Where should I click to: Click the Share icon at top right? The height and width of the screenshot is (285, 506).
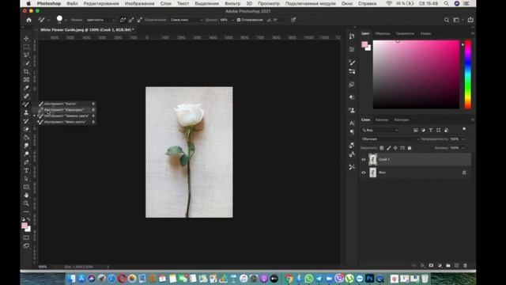tap(470, 20)
